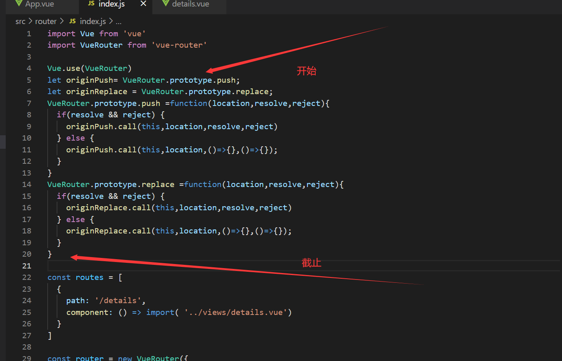Click the JS icon on index.js tab

click(91, 3)
